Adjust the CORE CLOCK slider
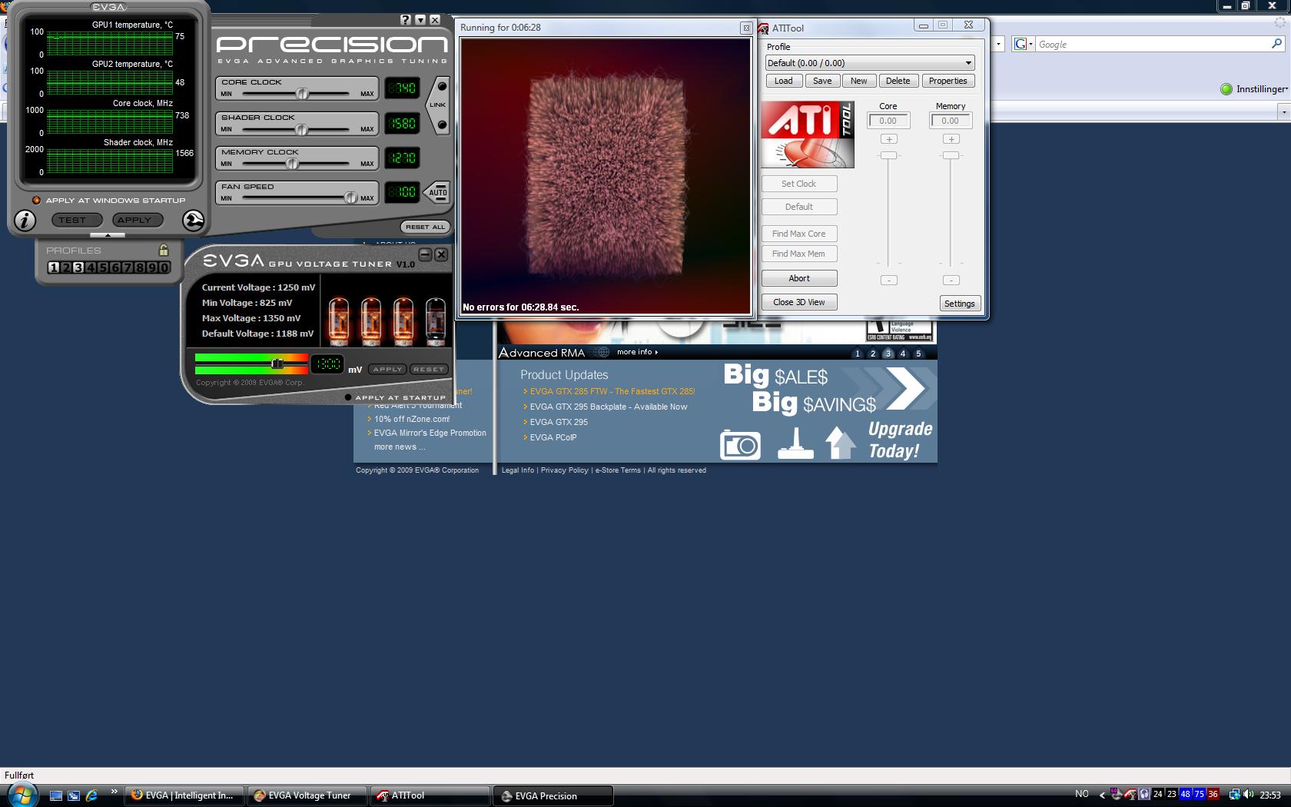 [x=303, y=93]
